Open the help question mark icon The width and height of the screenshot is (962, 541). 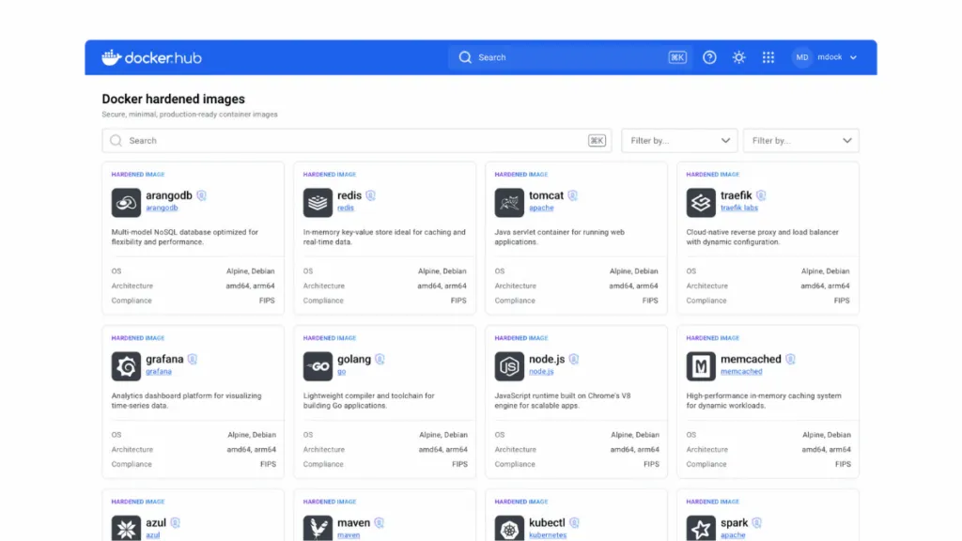click(709, 57)
